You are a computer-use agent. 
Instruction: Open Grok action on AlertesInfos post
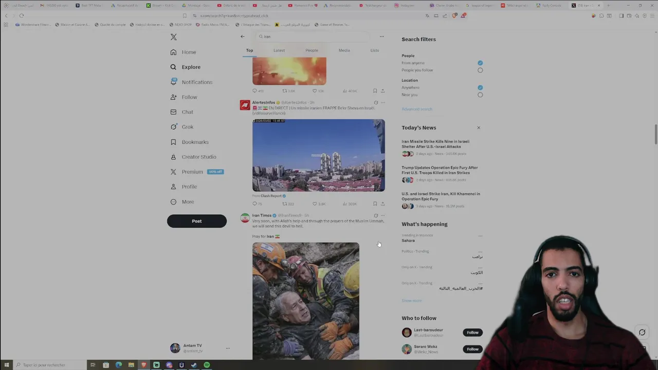coord(376,103)
